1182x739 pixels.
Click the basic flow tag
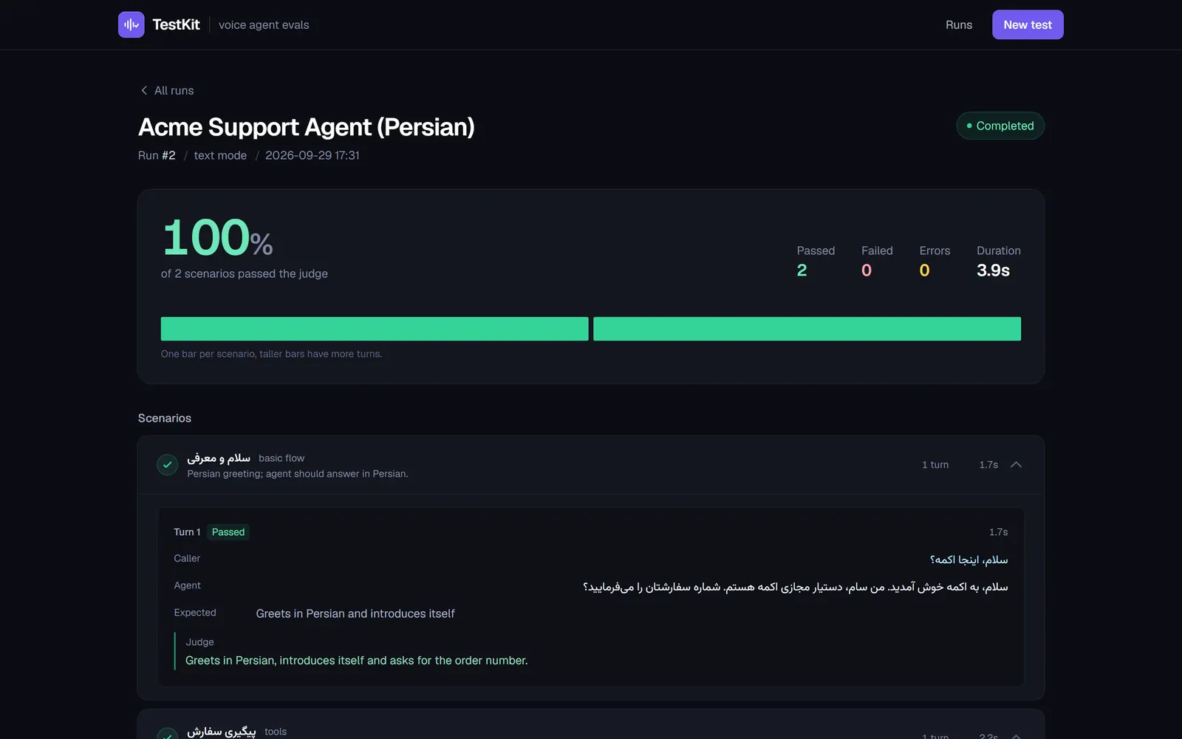(281, 458)
